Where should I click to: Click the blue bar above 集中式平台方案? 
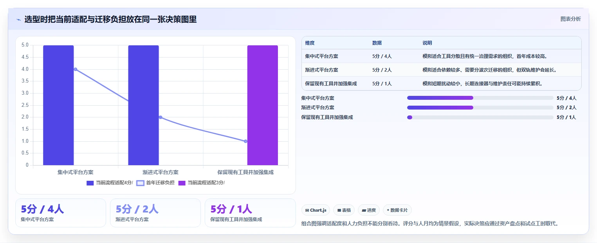58,105
